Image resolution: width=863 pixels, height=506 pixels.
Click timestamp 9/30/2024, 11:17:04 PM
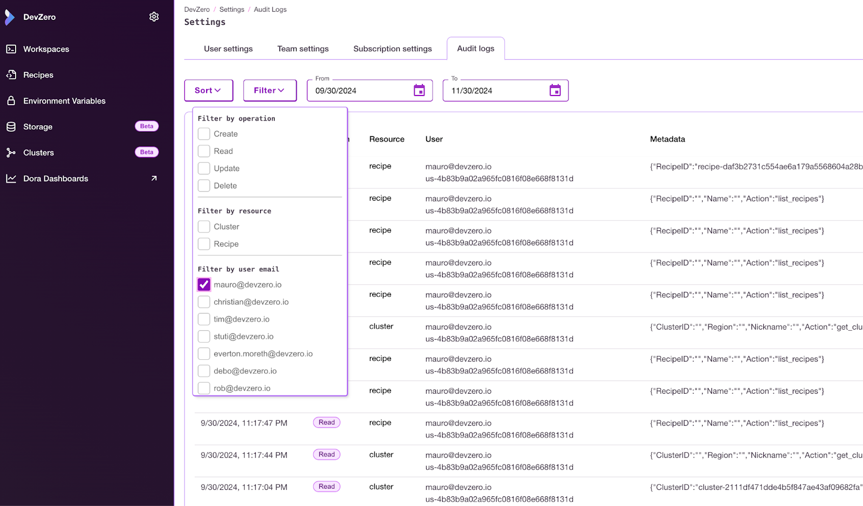point(244,487)
